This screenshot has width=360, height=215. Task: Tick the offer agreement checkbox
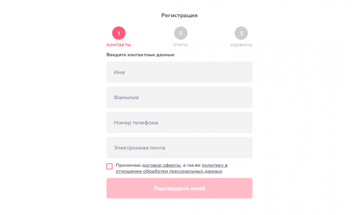point(110,166)
